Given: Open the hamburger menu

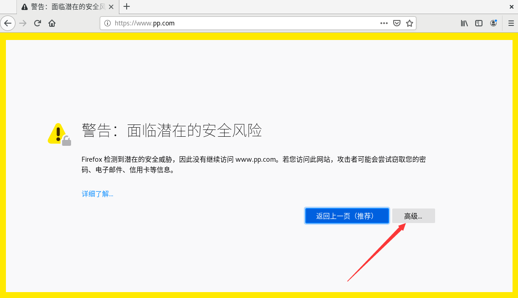Looking at the screenshot, I should tap(511, 23).
